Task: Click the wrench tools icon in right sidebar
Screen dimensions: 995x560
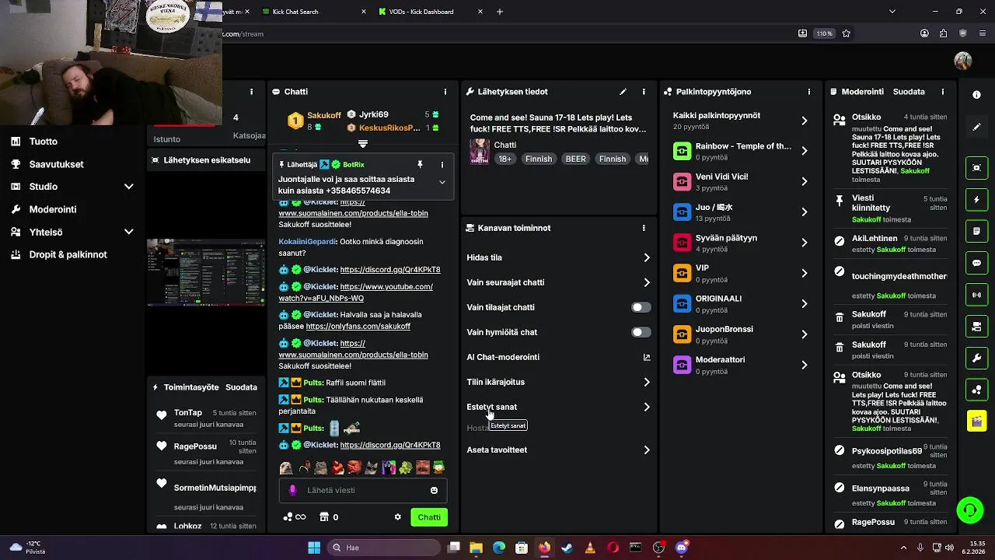Action: pyautogui.click(x=976, y=359)
